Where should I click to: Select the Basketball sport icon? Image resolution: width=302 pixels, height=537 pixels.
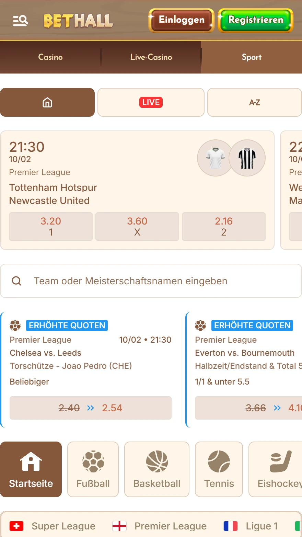pyautogui.click(x=156, y=462)
